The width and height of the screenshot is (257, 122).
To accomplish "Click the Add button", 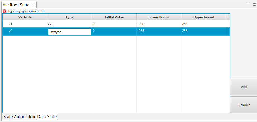I will [x=244, y=87].
